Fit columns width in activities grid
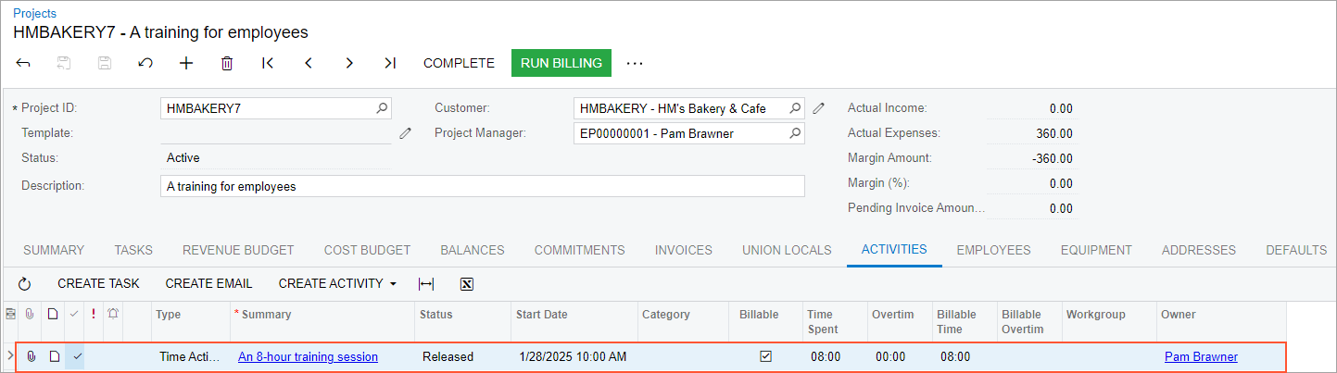 point(426,283)
